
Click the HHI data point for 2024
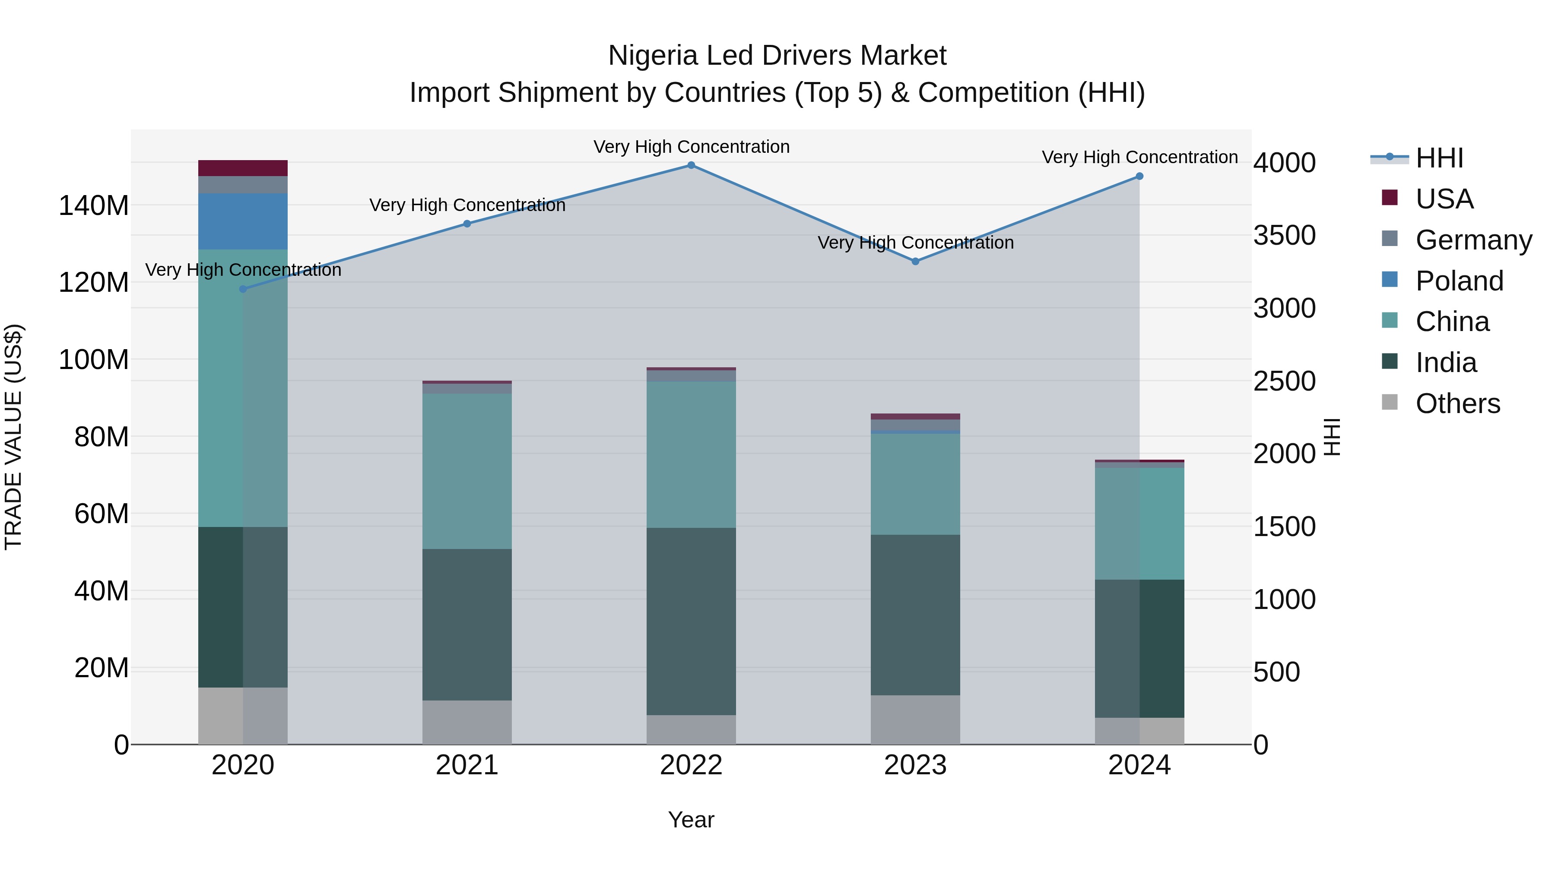1140,176
